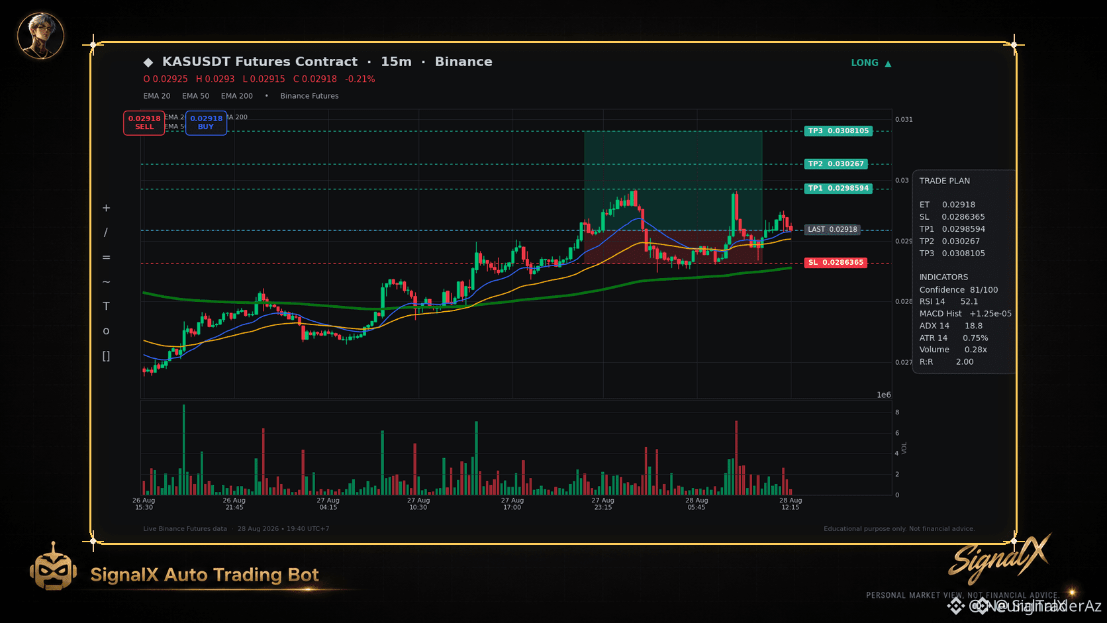Click the TRADE PLAN panel heading
The height and width of the screenshot is (623, 1107).
point(944,181)
